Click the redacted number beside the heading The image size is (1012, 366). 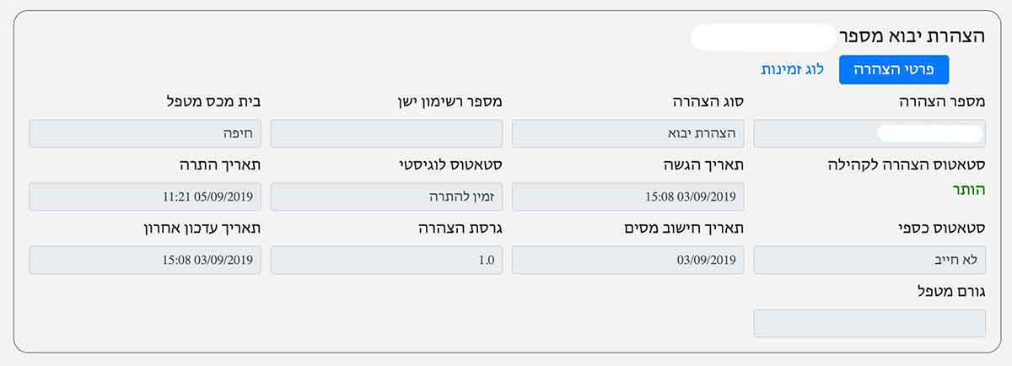762,37
